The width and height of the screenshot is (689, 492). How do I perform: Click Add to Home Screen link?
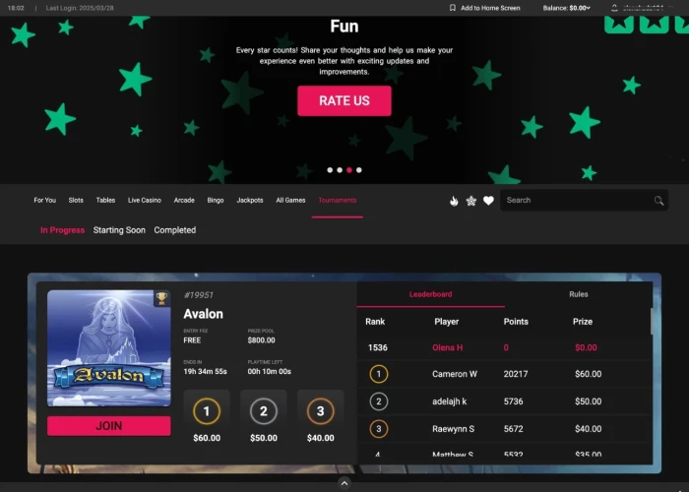tap(490, 8)
